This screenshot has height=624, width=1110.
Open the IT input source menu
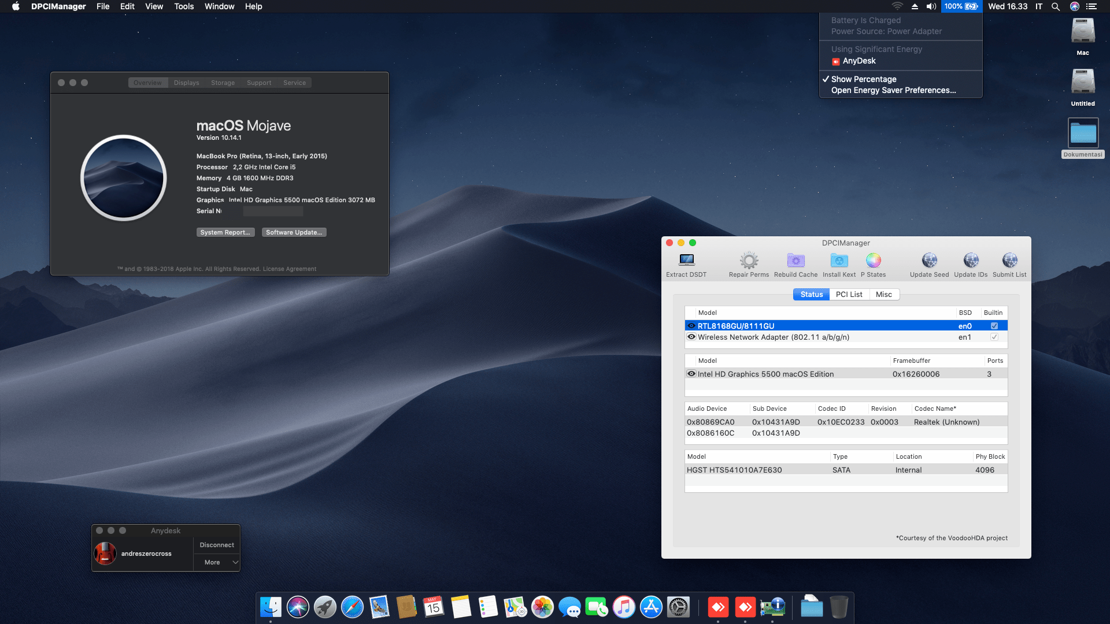[x=1039, y=6]
